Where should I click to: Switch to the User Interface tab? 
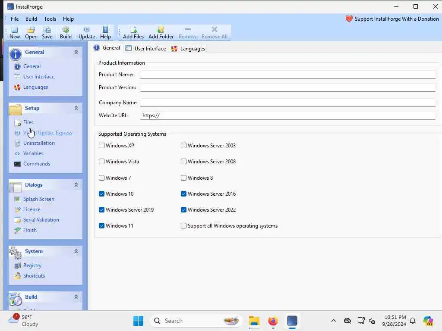pyautogui.click(x=146, y=48)
